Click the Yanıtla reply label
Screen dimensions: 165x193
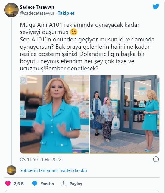pyautogui.click(x=47, y=184)
